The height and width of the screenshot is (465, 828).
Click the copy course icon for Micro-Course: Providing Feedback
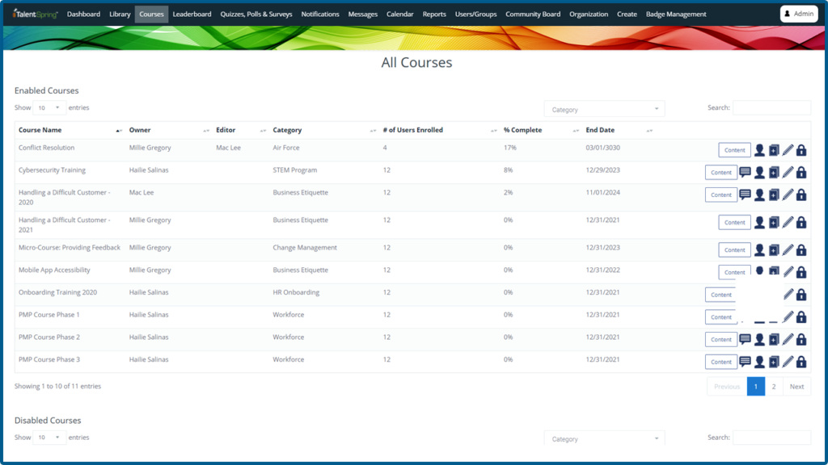pyautogui.click(x=774, y=250)
